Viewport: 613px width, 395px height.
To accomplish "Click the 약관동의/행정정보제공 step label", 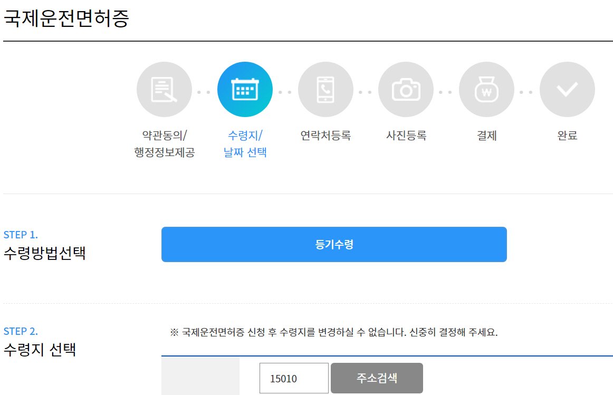I will 164,144.
